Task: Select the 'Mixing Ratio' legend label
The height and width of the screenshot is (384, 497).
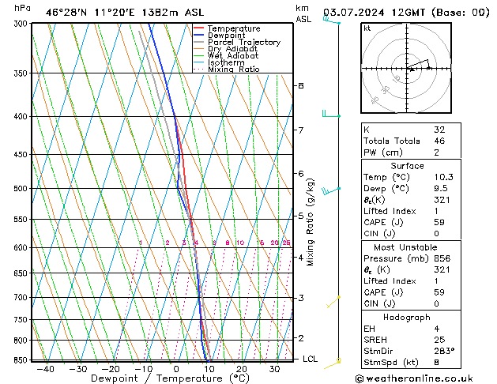Action: point(234,69)
